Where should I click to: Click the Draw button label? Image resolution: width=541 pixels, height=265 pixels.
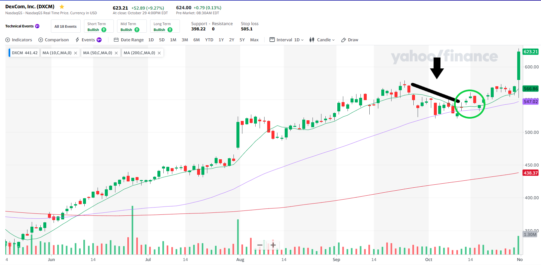(353, 40)
